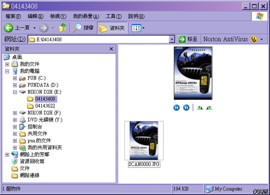Click the 移至 Go button

coord(188,39)
